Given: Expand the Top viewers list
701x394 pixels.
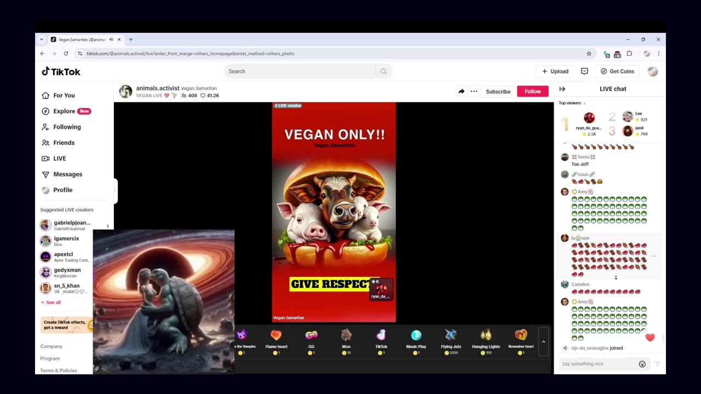Looking at the screenshot, I should [x=572, y=103].
